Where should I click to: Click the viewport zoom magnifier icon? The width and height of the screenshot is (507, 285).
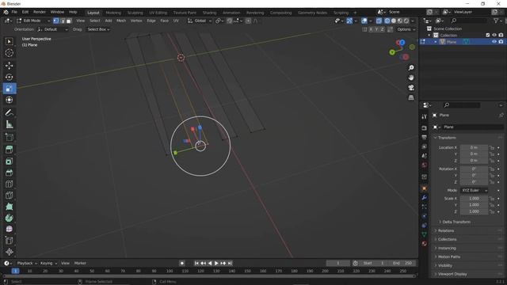tap(411, 68)
